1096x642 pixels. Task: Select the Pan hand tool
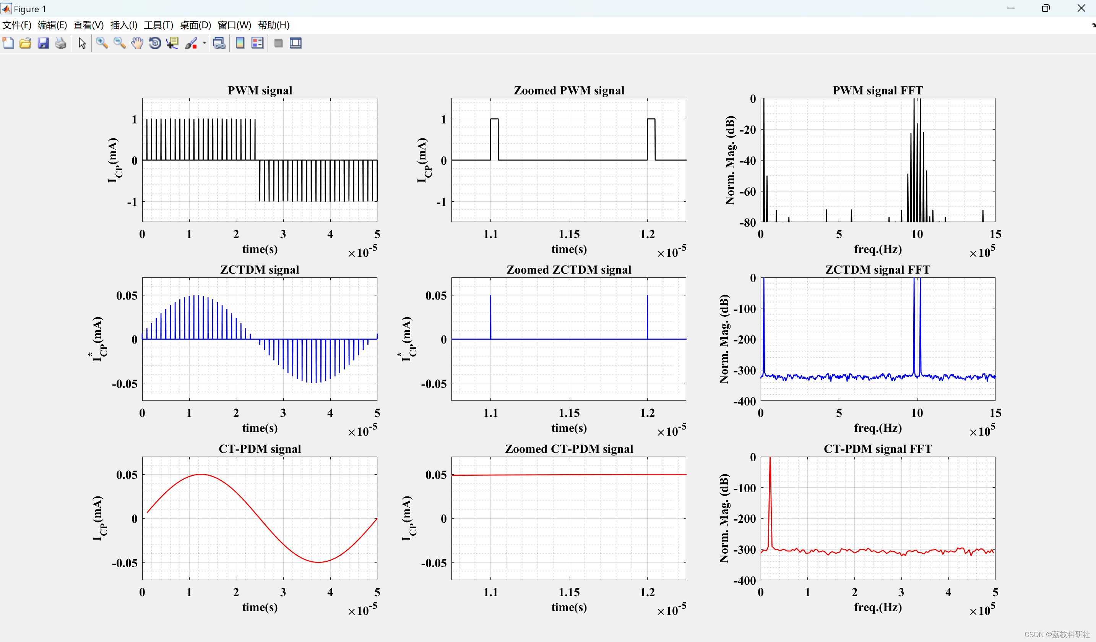pyautogui.click(x=137, y=43)
